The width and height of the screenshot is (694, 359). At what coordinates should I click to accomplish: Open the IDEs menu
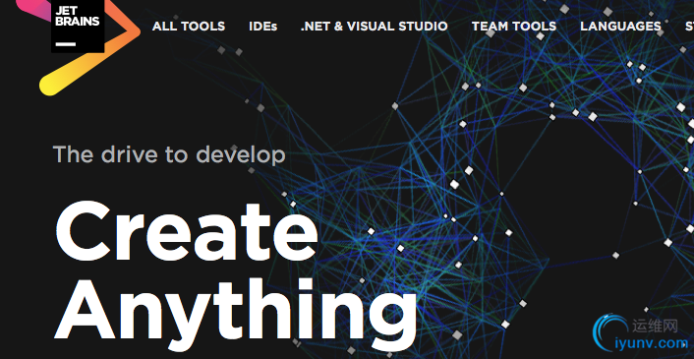coord(262,27)
